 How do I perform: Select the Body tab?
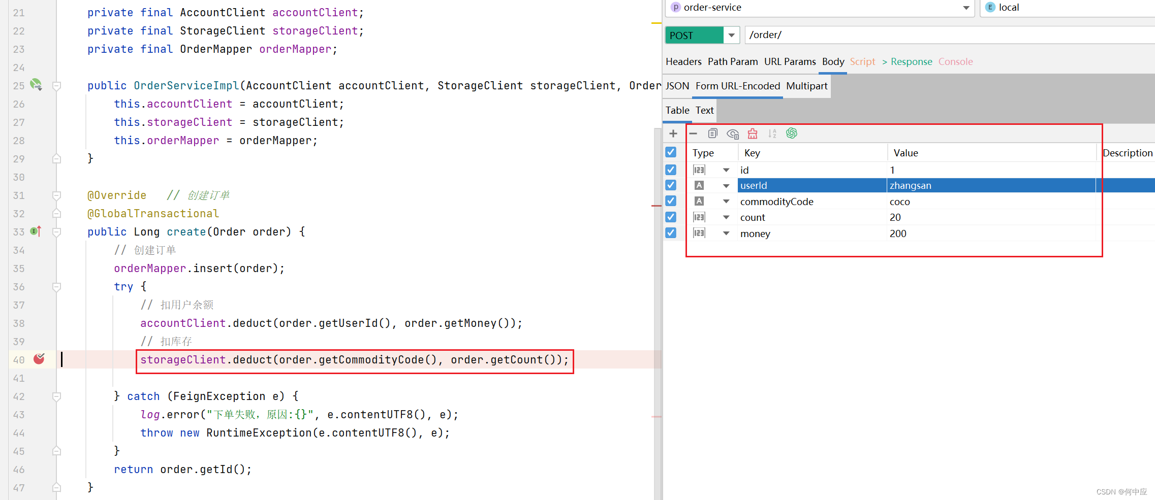tap(833, 61)
